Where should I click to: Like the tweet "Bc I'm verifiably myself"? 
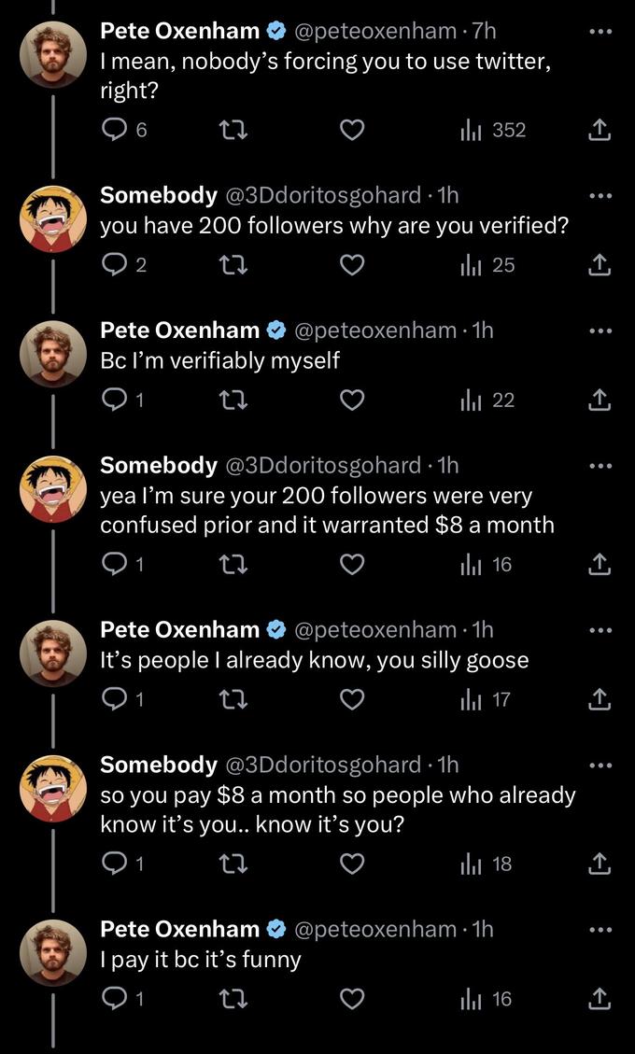pyautogui.click(x=352, y=400)
